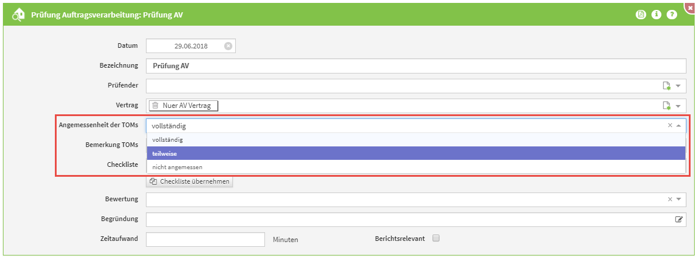Screen dimensions: 697x259
Task: Click into the Bezeichnung text field
Action: click(416, 66)
